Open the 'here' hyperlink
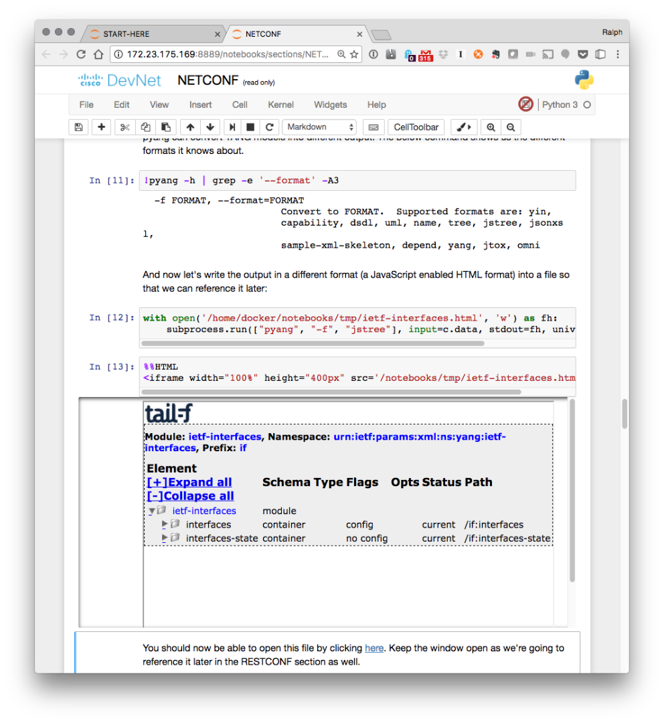664x723 pixels. click(374, 648)
